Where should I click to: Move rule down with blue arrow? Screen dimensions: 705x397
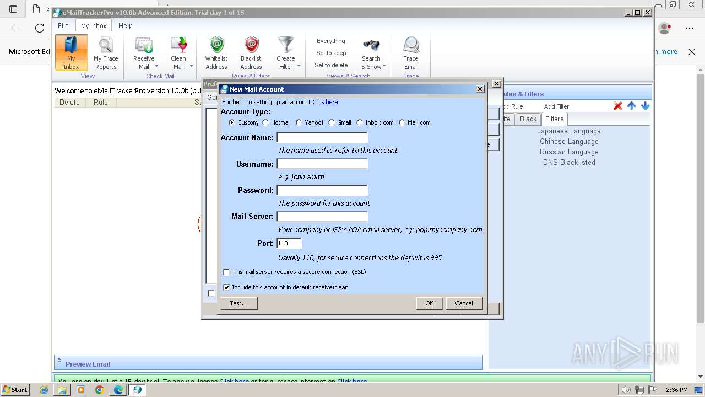pyautogui.click(x=645, y=106)
